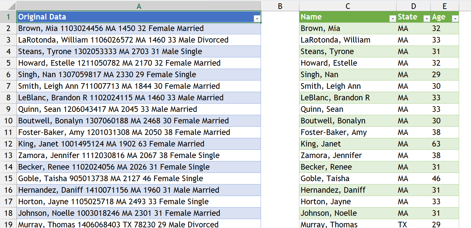Select cell with Smith, Leigh Ann 711007713 data

(x=139, y=86)
